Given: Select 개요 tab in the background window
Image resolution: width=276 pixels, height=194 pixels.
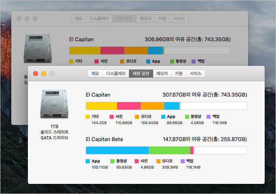Looking at the screenshot, I should (x=79, y=19).
